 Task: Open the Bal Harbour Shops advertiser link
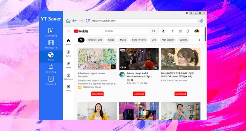pos(92,87)
